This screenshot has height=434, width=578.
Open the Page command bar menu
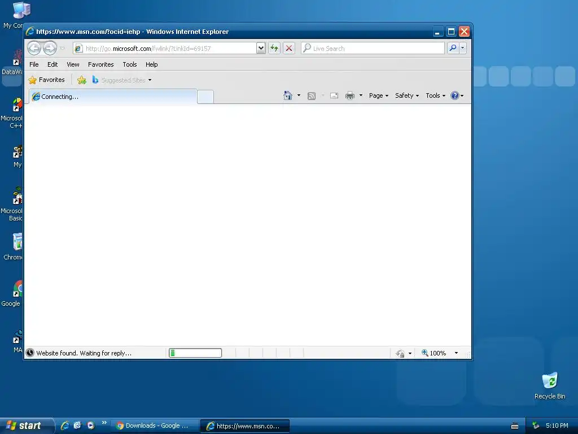click(x=379, y=96)
